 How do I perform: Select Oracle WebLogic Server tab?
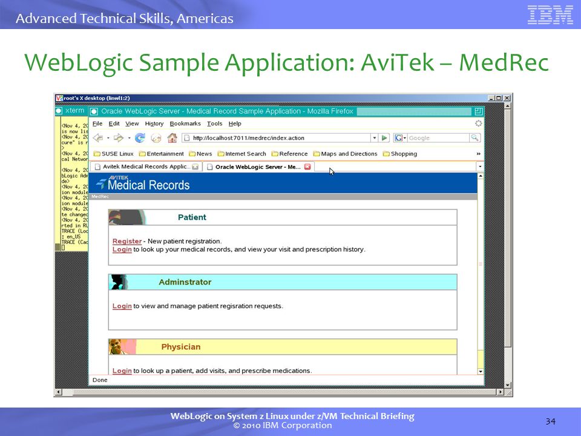click(x=258, y=167)
